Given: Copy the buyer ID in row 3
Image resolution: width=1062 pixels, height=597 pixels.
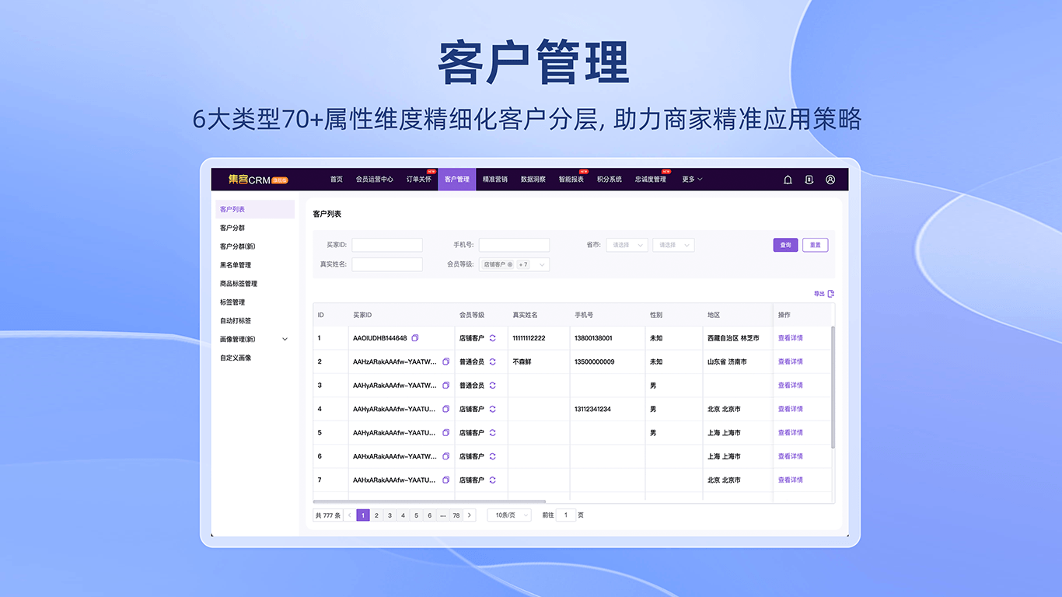Looking at the screenshot, I should [x=446, y=386].
